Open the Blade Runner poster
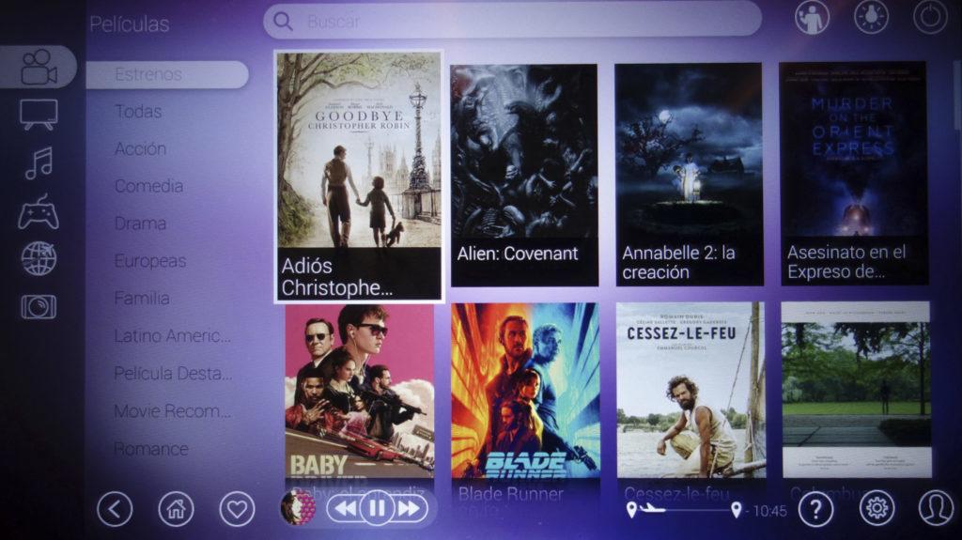 coord(525,391)
